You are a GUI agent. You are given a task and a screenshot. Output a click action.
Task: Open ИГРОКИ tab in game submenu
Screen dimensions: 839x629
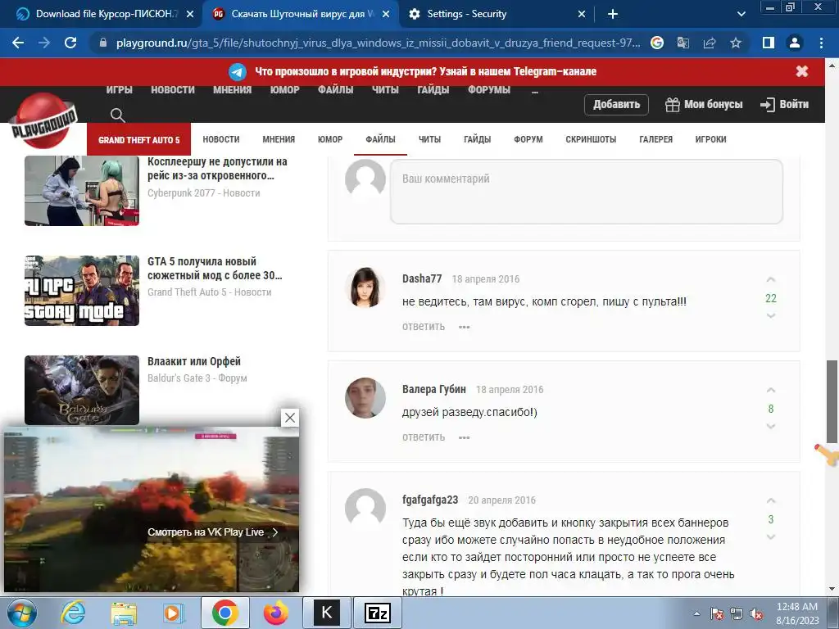710,139
